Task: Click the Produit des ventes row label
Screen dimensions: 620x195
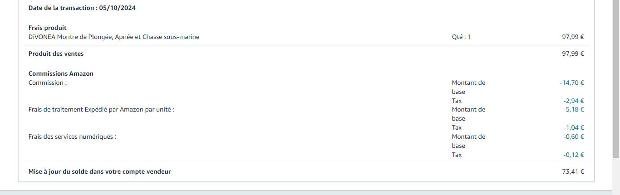Action: click(56, 54)
